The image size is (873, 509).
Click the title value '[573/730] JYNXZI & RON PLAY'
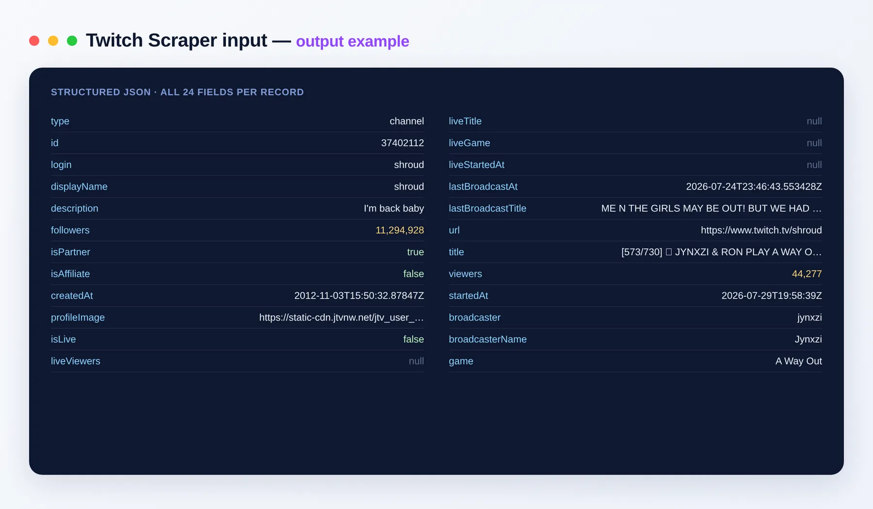721,252
